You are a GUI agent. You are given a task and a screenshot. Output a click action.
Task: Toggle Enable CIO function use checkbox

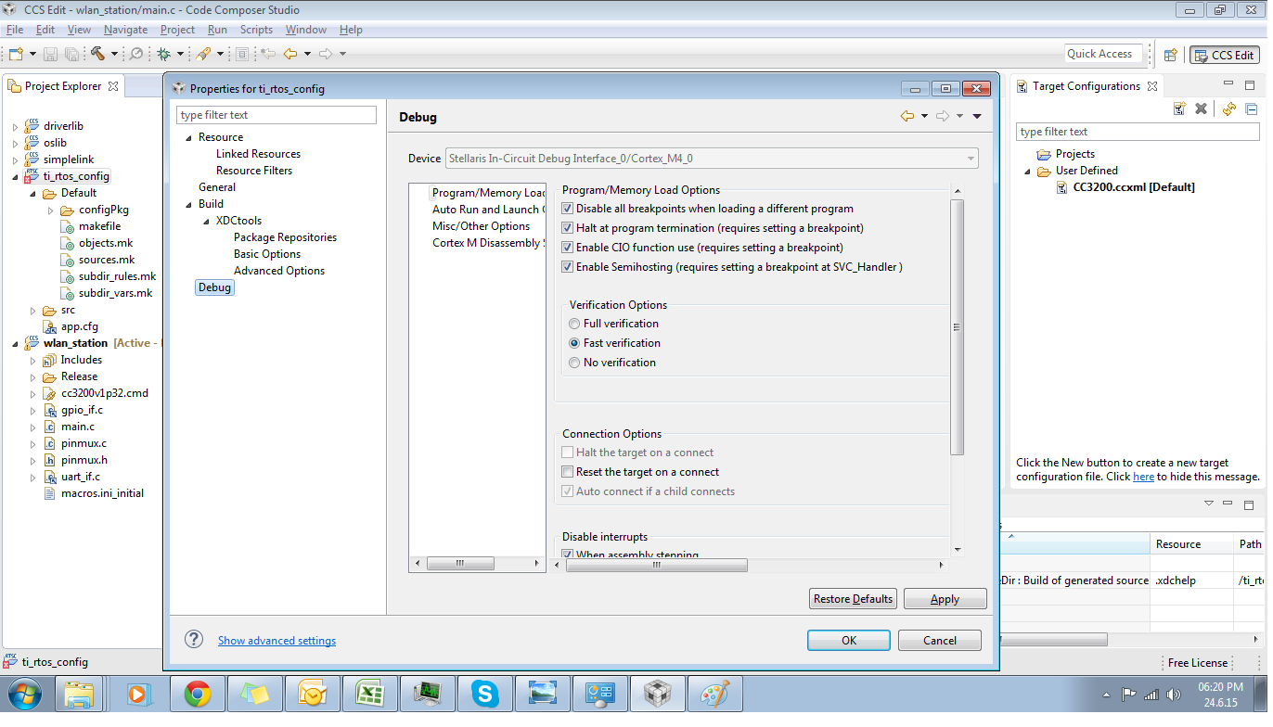(x=568, y=248)
